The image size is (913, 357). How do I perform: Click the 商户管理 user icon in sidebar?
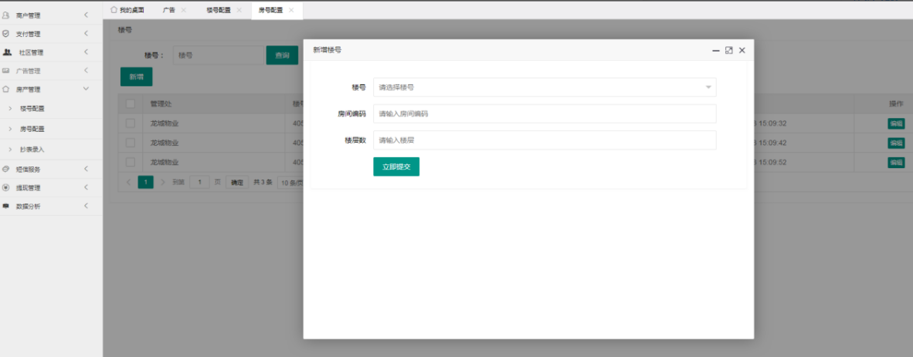point(6,15)
